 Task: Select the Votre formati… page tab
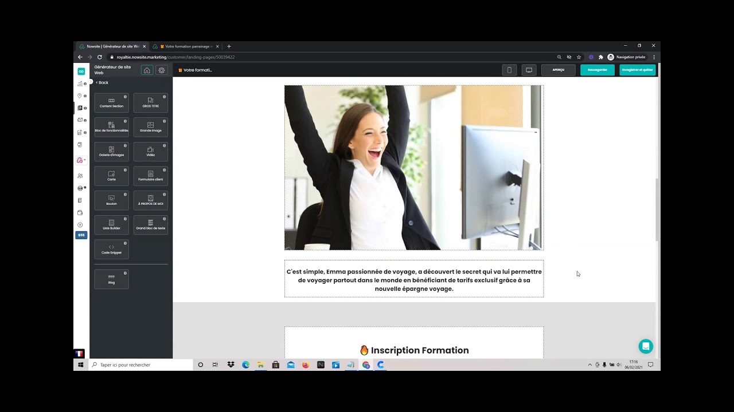coord(195,70)
